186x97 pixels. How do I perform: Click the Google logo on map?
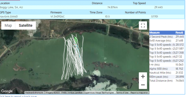[x=7, y=91]
